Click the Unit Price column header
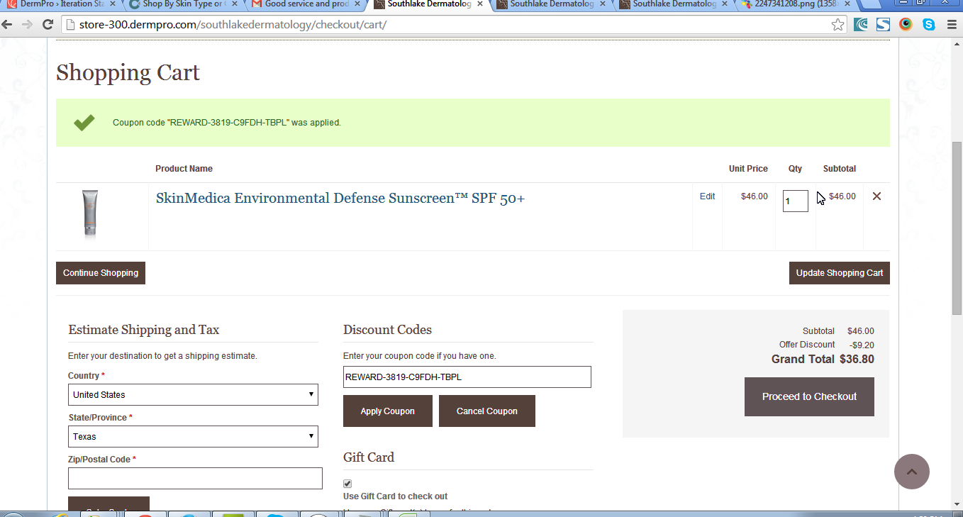The width and height of the screenshot is (963, 517). 748,169
